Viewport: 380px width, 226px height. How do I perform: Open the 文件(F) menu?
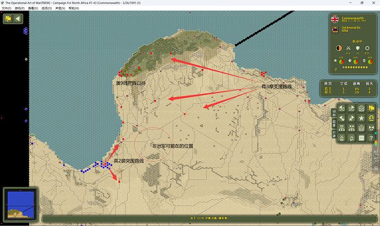click(x=7, y=8)
